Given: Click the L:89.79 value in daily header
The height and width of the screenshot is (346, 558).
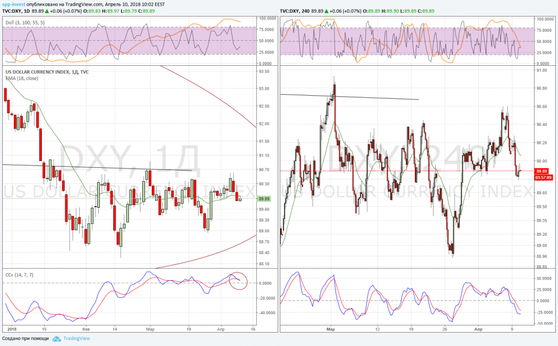Looking at the screenshot, I should (128, 11).
